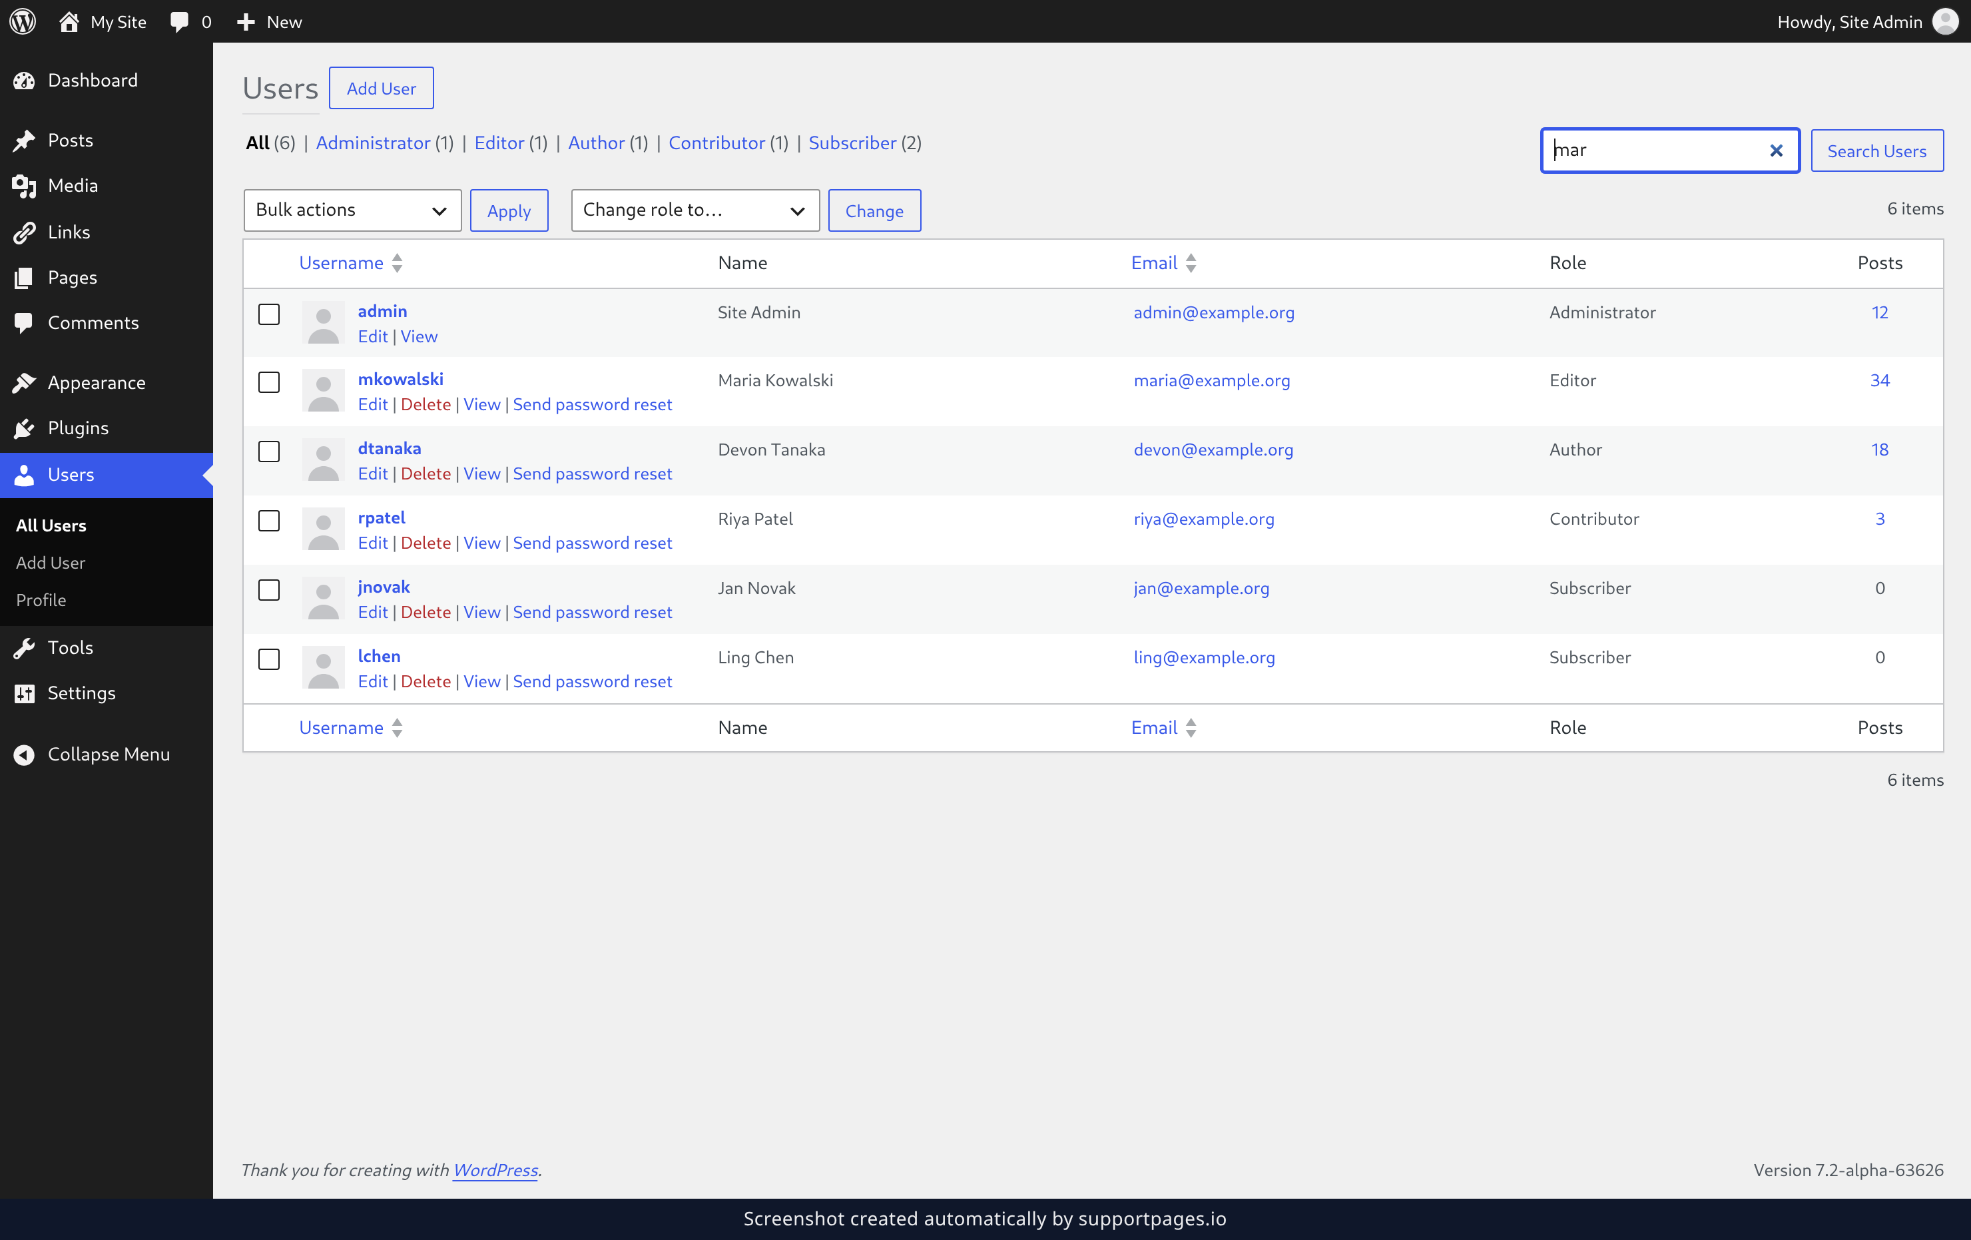Image resolution: width=1971 pixels, height=1240 pixels.
Task: Click the Plugins plug icon
Action: [x=24, y=428]
